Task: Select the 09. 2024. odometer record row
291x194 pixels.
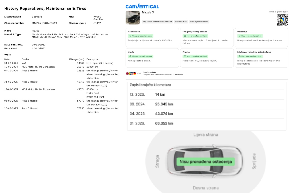Action: (x=207, y=104)
